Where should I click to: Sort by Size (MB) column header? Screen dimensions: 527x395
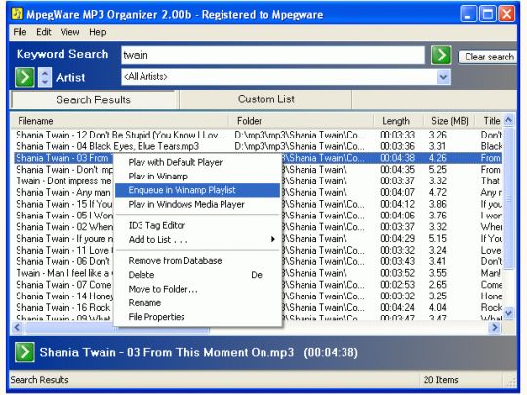tap(449, 121)
